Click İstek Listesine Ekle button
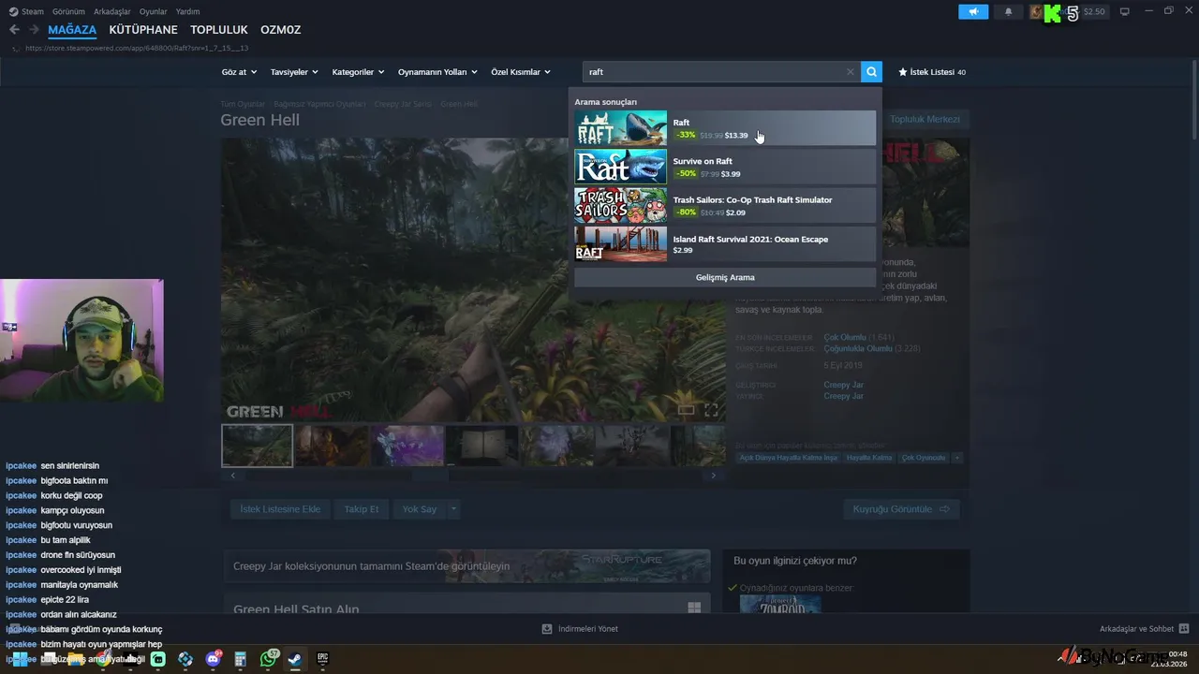This screenshot has width=1199, height=674. 280,509
